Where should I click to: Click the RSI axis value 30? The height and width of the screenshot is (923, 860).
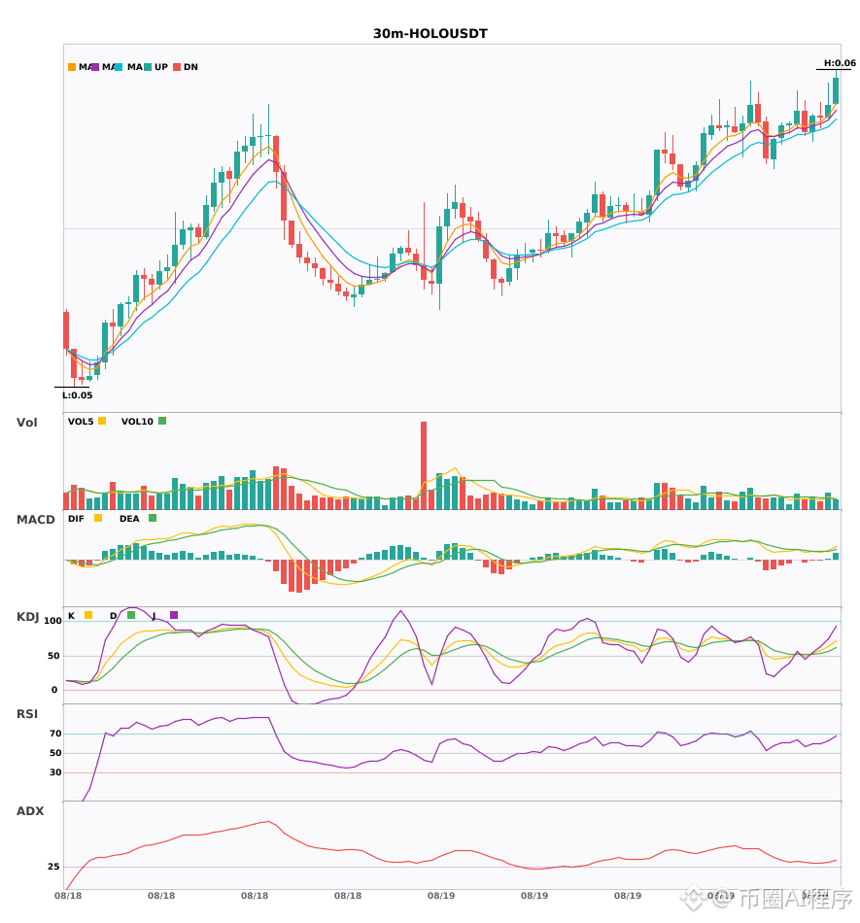tap(55, 772)
